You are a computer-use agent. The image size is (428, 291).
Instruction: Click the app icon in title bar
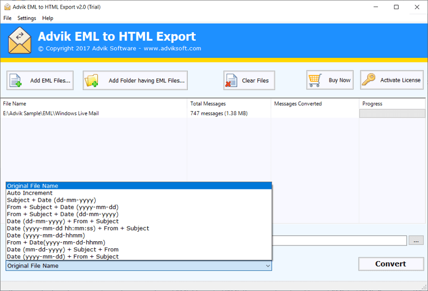pos(7,7)
